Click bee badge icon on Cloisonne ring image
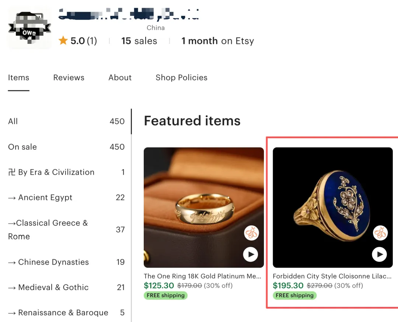The width and height of the screenshot is (398, 322). pos(380,233)
